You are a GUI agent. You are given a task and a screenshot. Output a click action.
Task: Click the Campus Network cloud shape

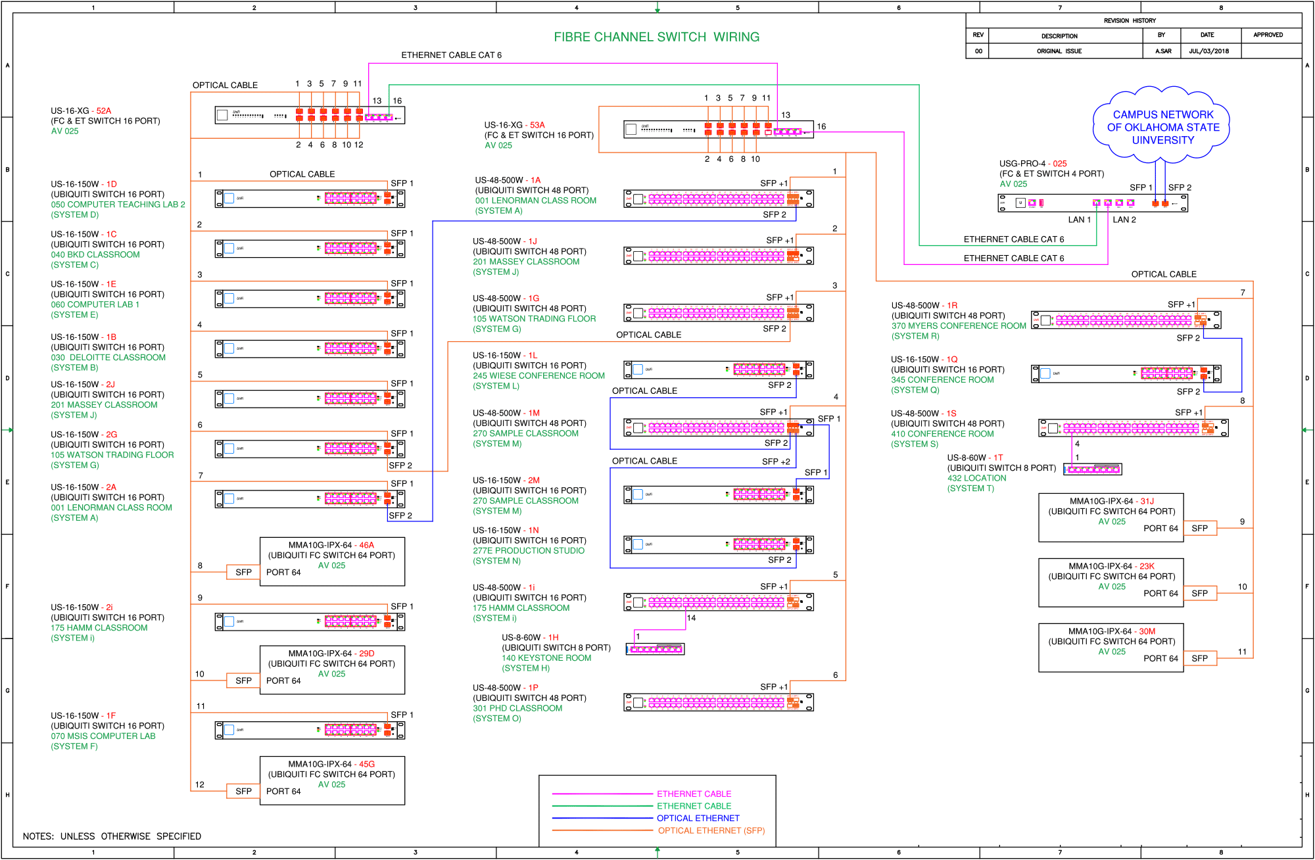coord(1162,126)
